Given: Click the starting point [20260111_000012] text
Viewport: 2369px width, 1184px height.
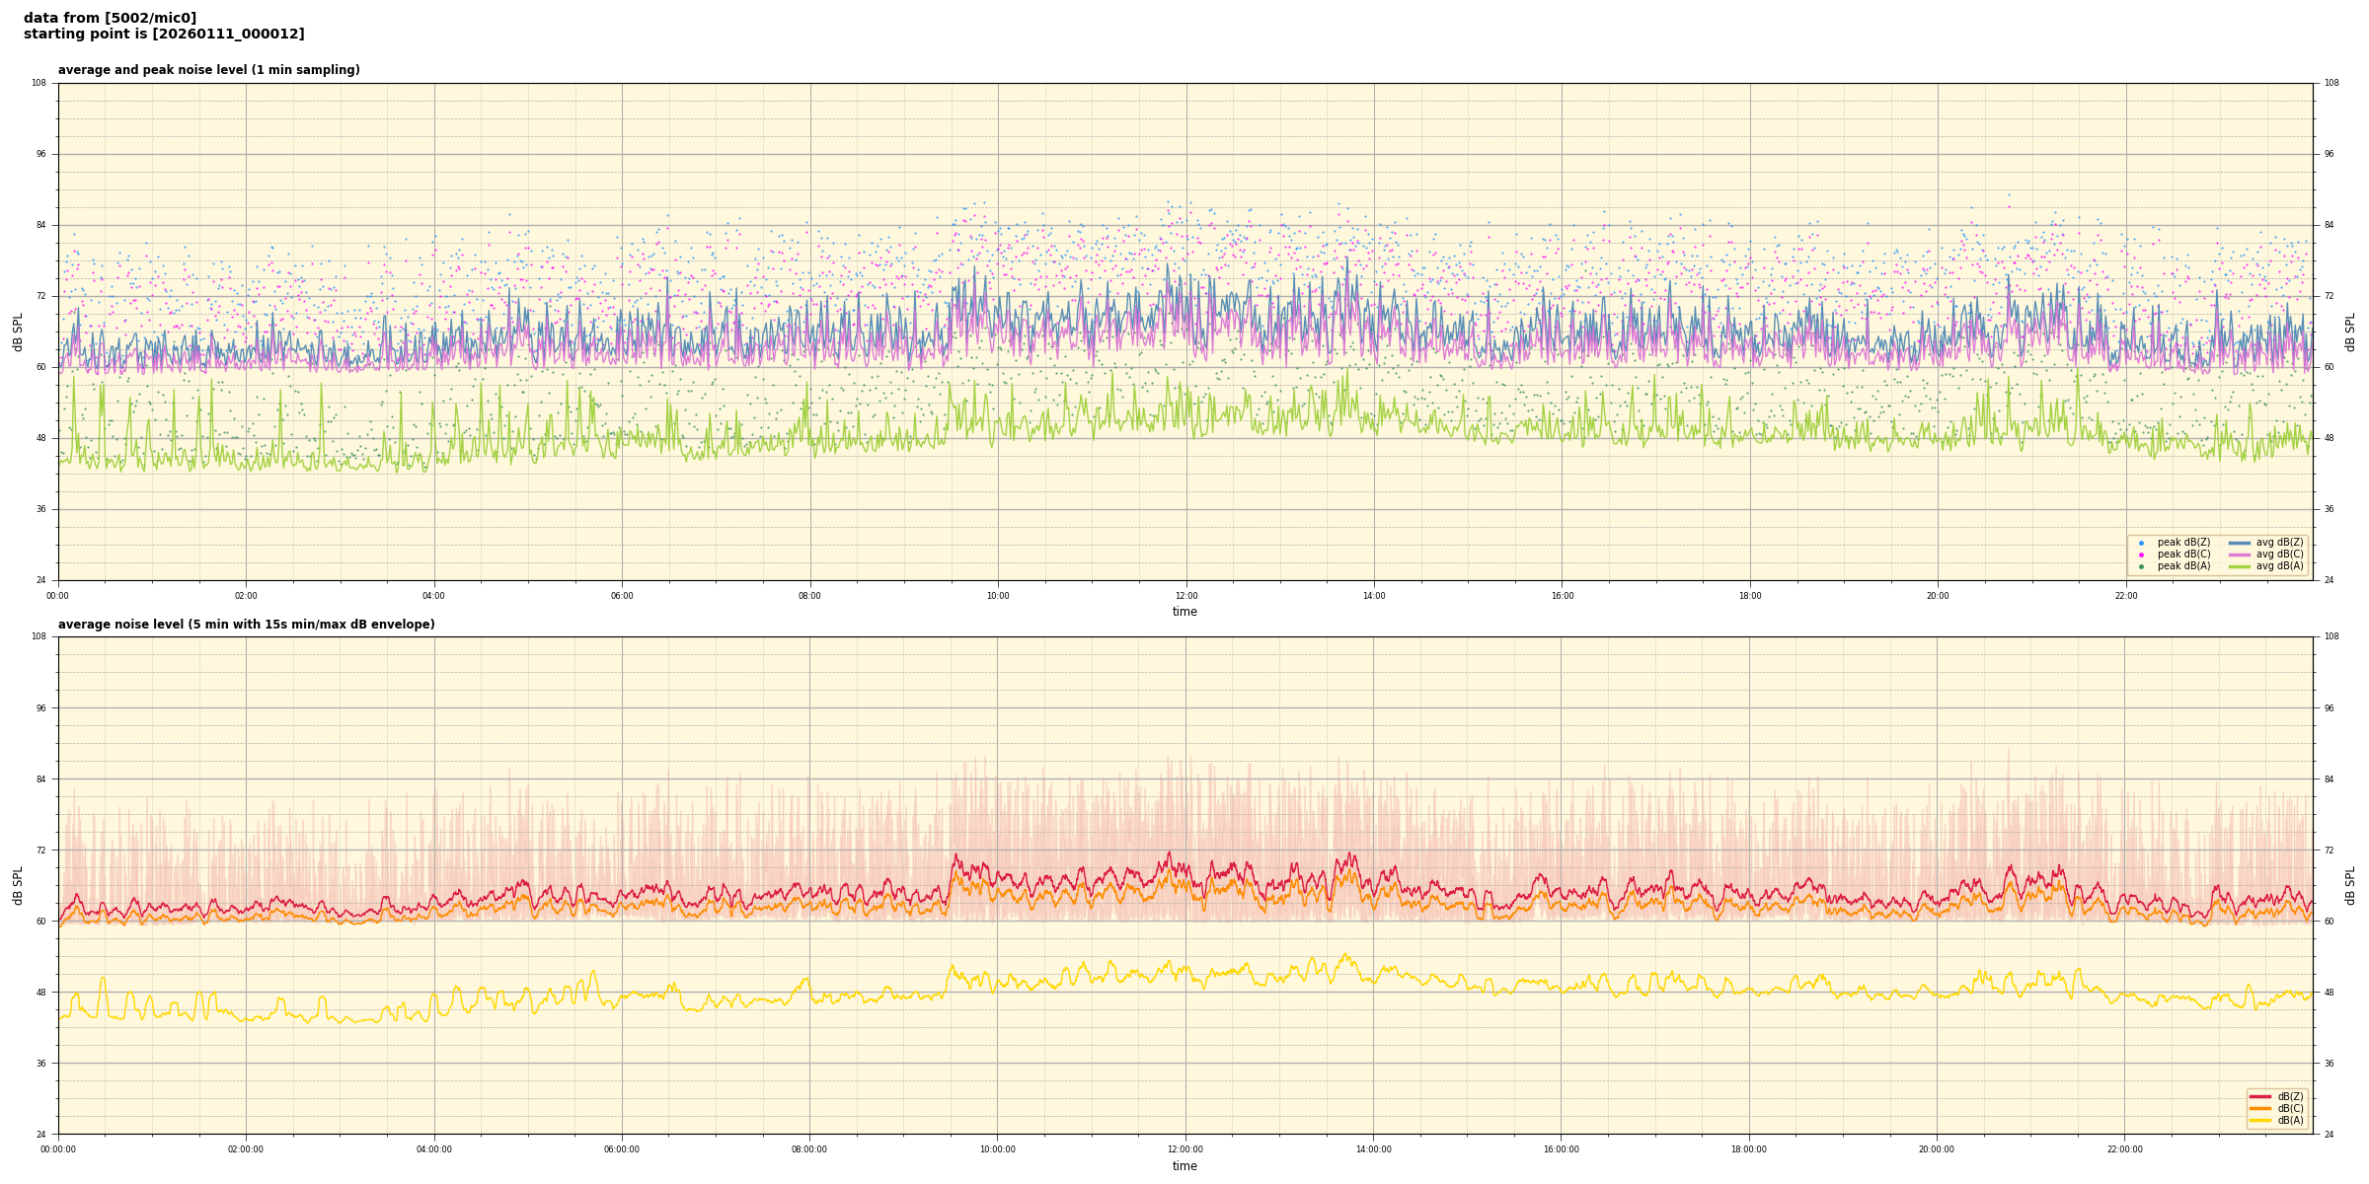Looking at the screenshot, I should [164, 35].
